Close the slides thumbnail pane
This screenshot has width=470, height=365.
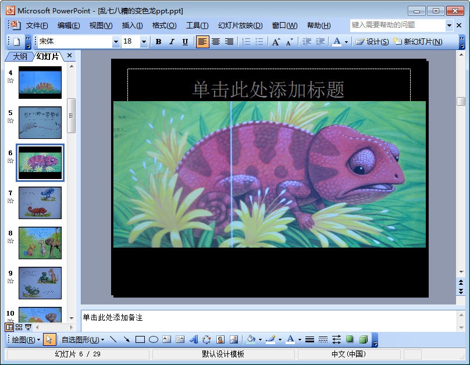pyautogui.click(x=70, y=55)
